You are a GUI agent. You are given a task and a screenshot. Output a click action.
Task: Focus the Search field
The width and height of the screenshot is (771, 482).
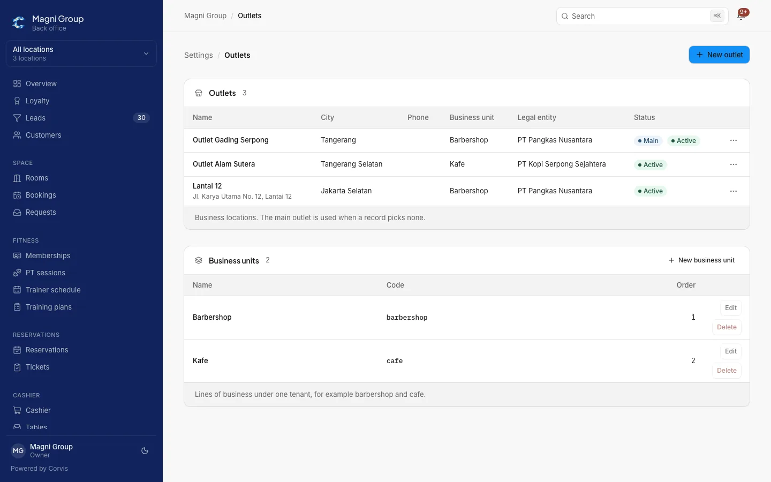pos(642,16)
